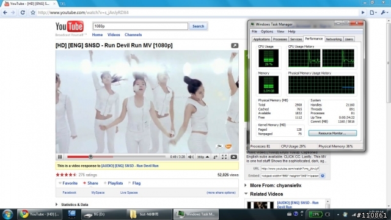This screenshot has height=220, width=391.
Task: Switch to the Processes tab
Action: [280, 39]
